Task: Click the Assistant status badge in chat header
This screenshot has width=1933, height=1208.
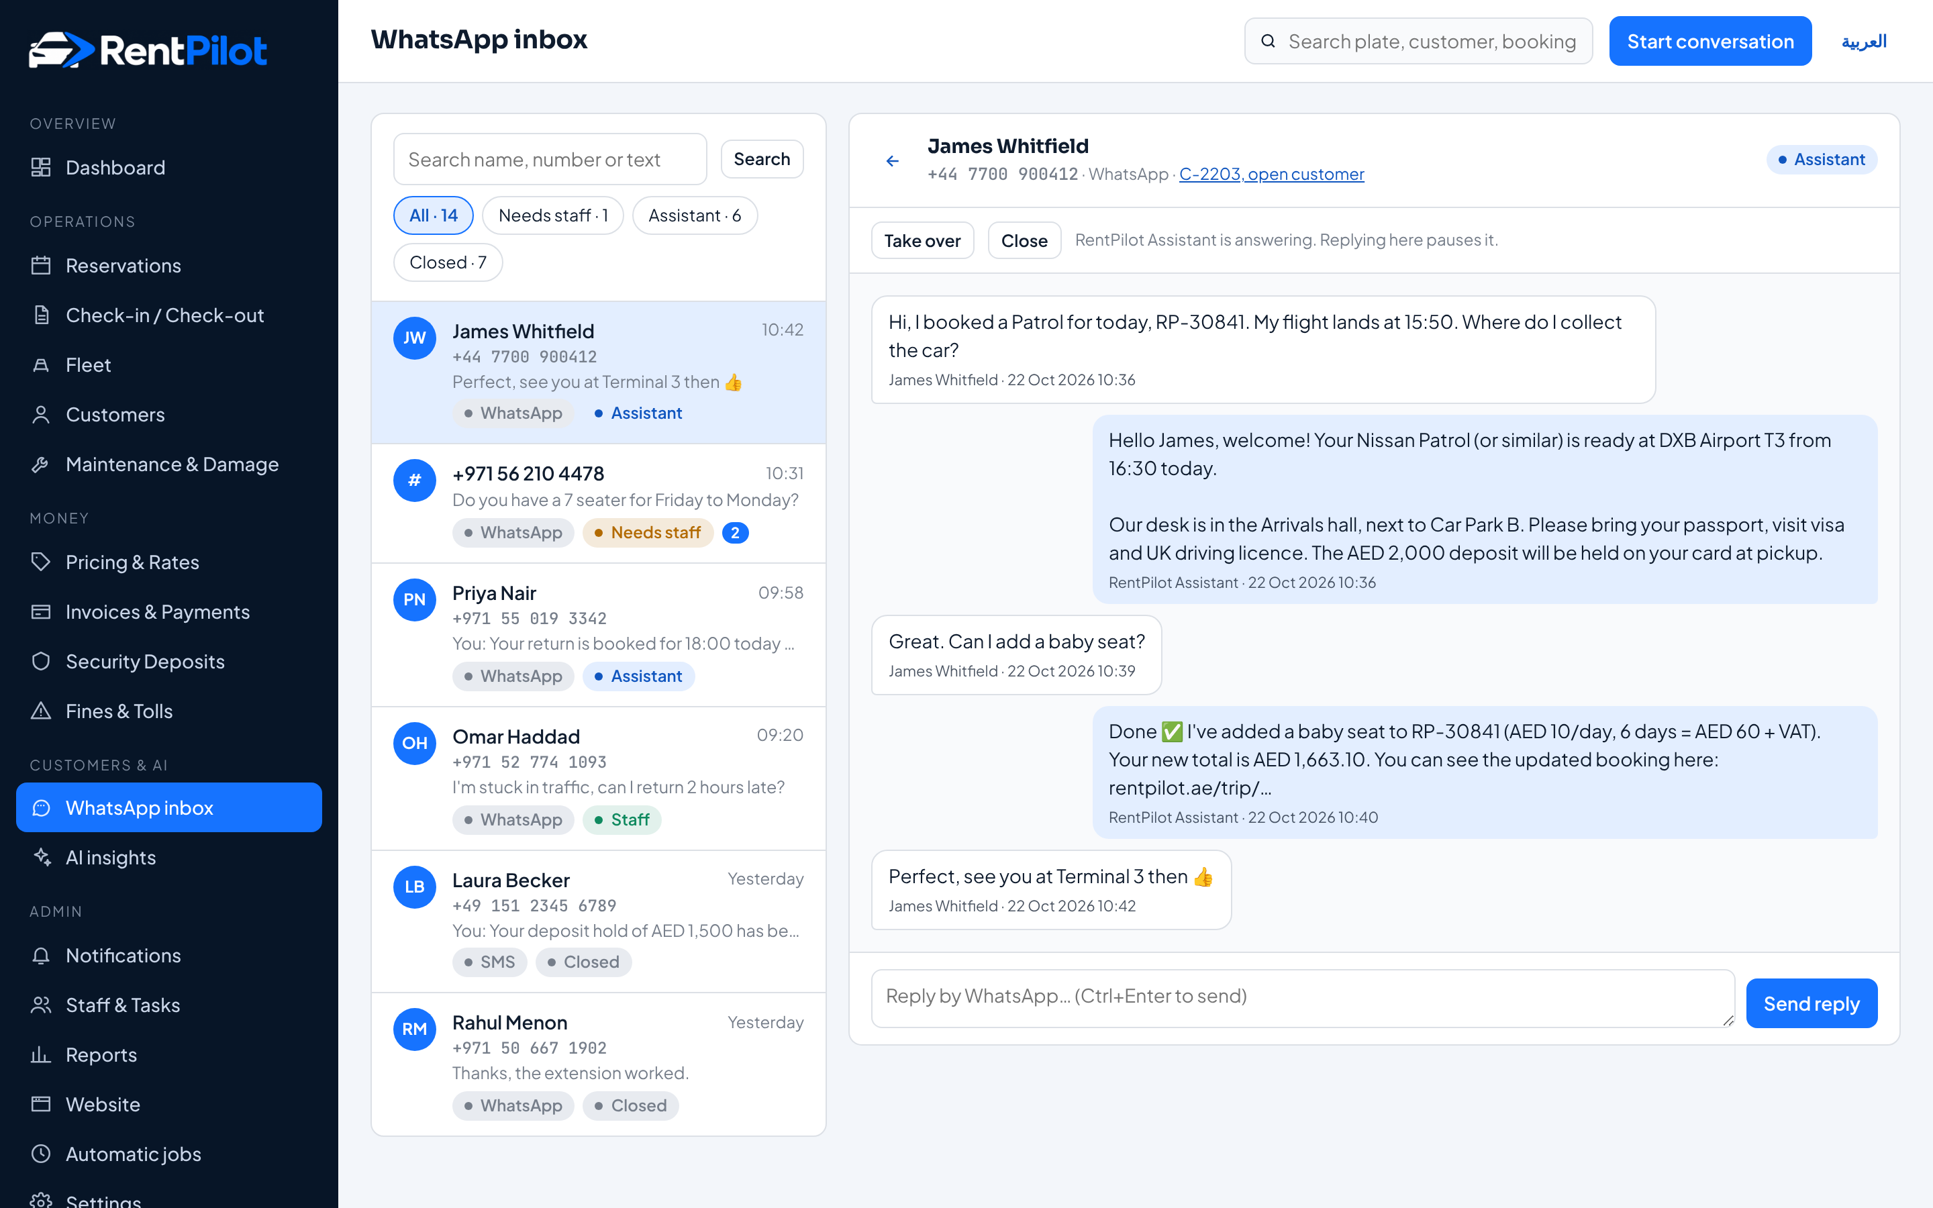Action: 1821,160
